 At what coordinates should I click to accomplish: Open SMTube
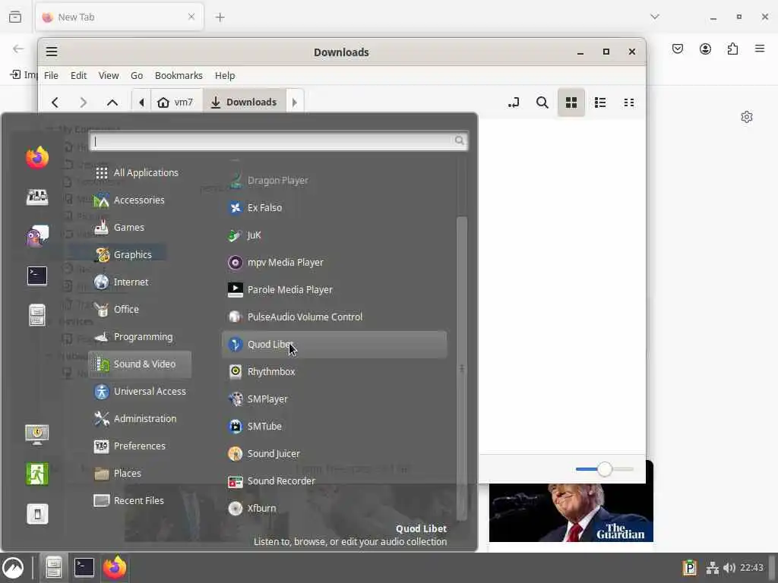(334, 426)
